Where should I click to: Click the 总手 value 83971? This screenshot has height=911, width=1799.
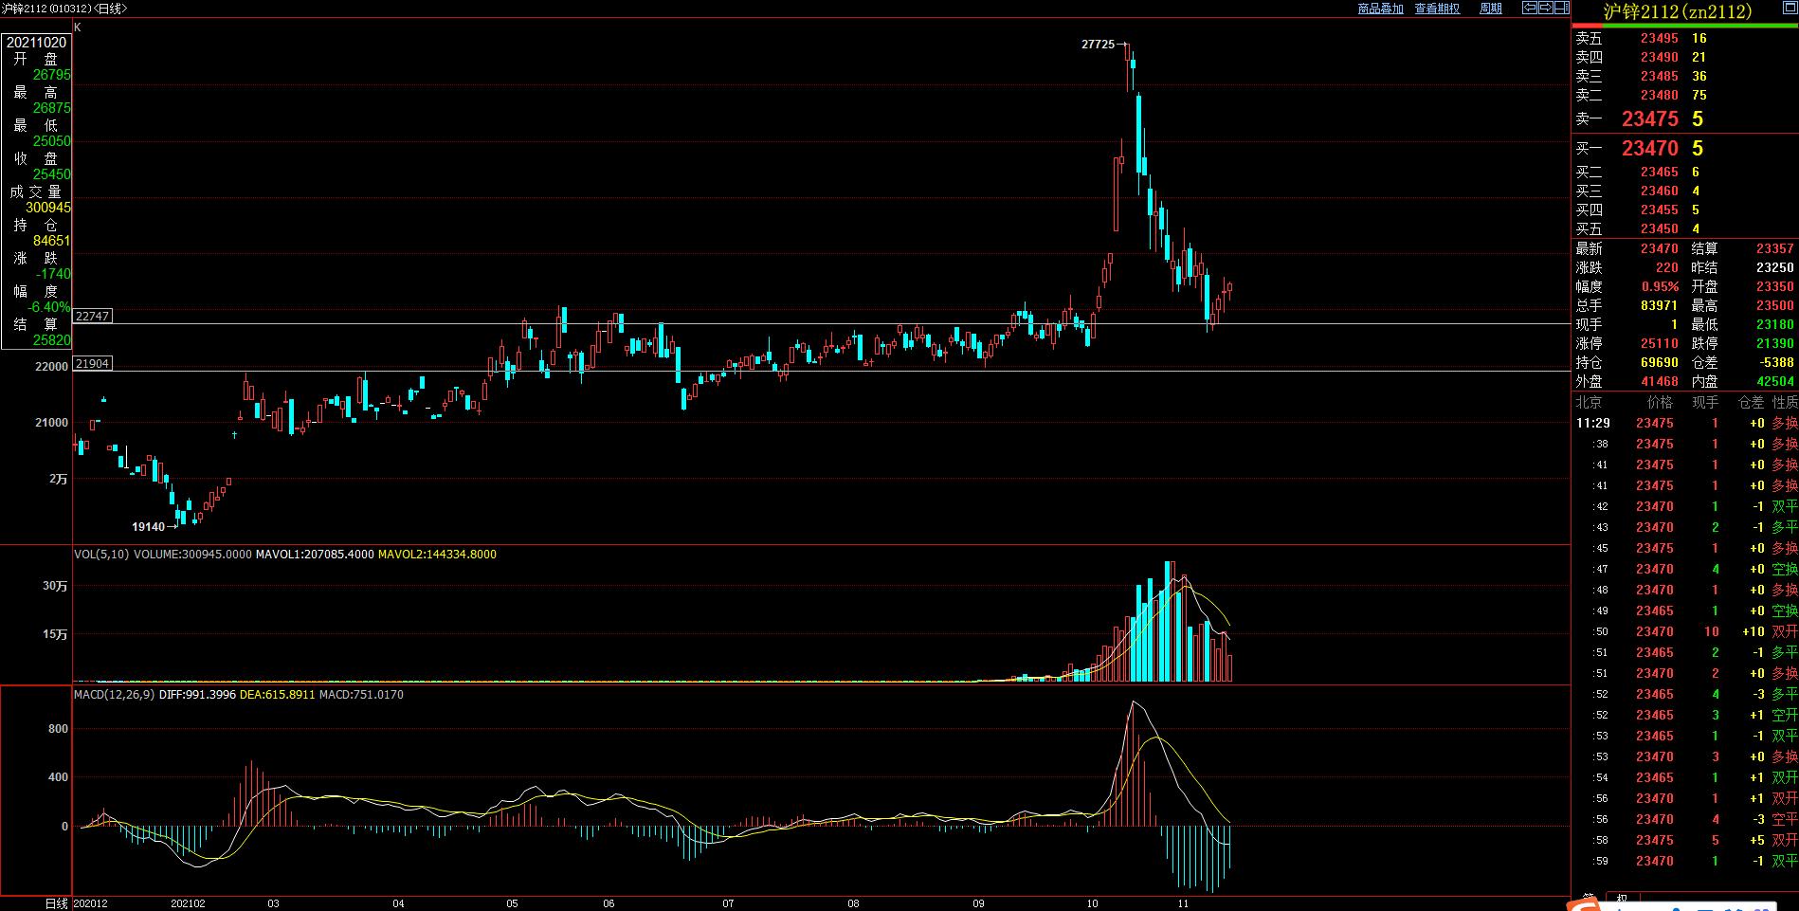point(1660,306)
